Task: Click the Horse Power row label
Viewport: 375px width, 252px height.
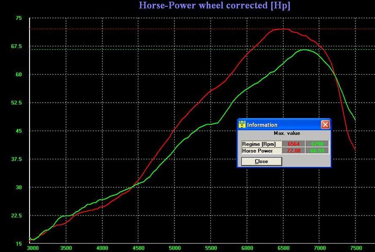Action: tap(261, 151)
